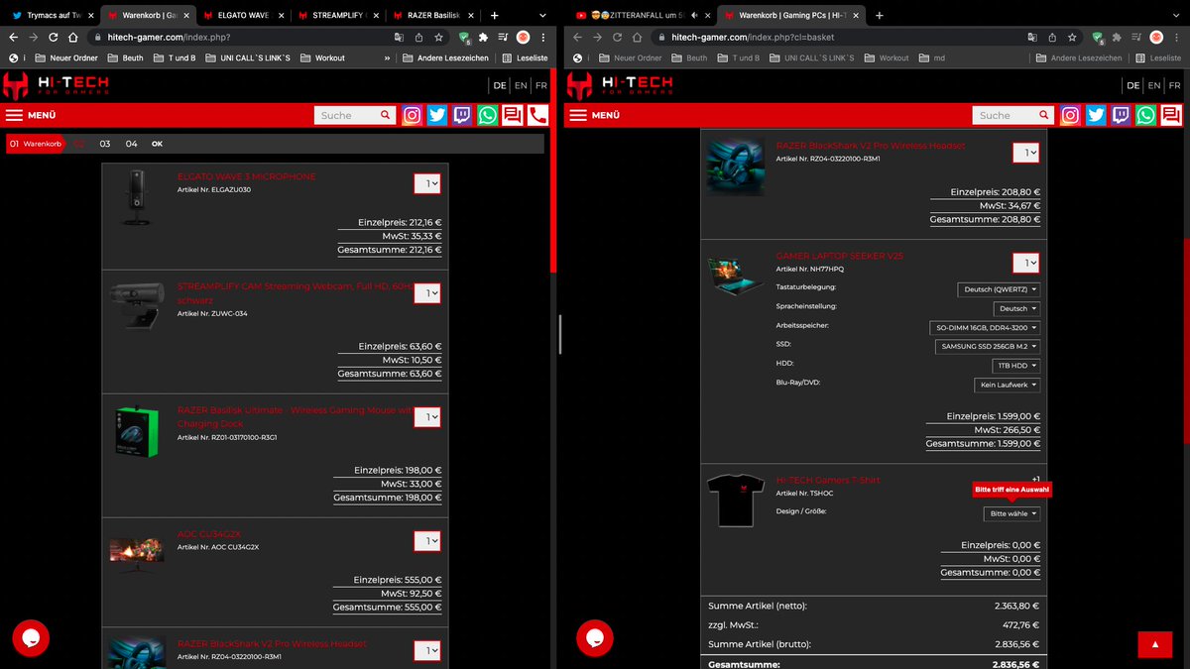Click GAMER LAPTOP SEEKER V25 link
The height and width of the screenshot is (669, 1190).
(840, 256)
